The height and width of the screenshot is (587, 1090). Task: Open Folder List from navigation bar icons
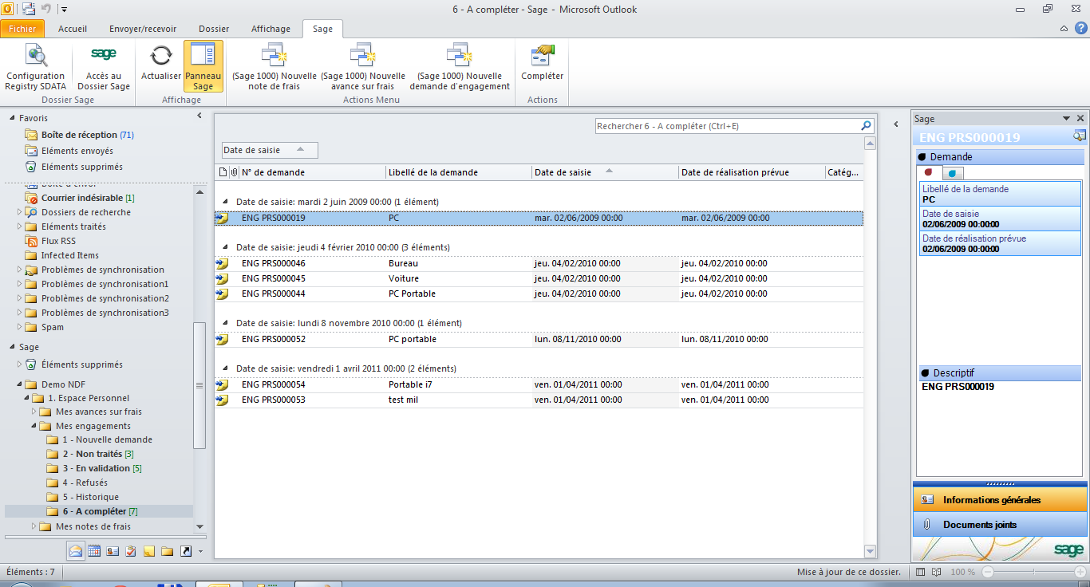tap(168, 550)
